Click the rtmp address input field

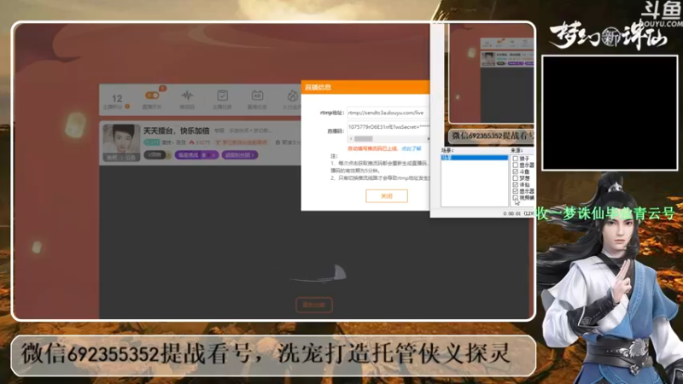tap(388, 113)
